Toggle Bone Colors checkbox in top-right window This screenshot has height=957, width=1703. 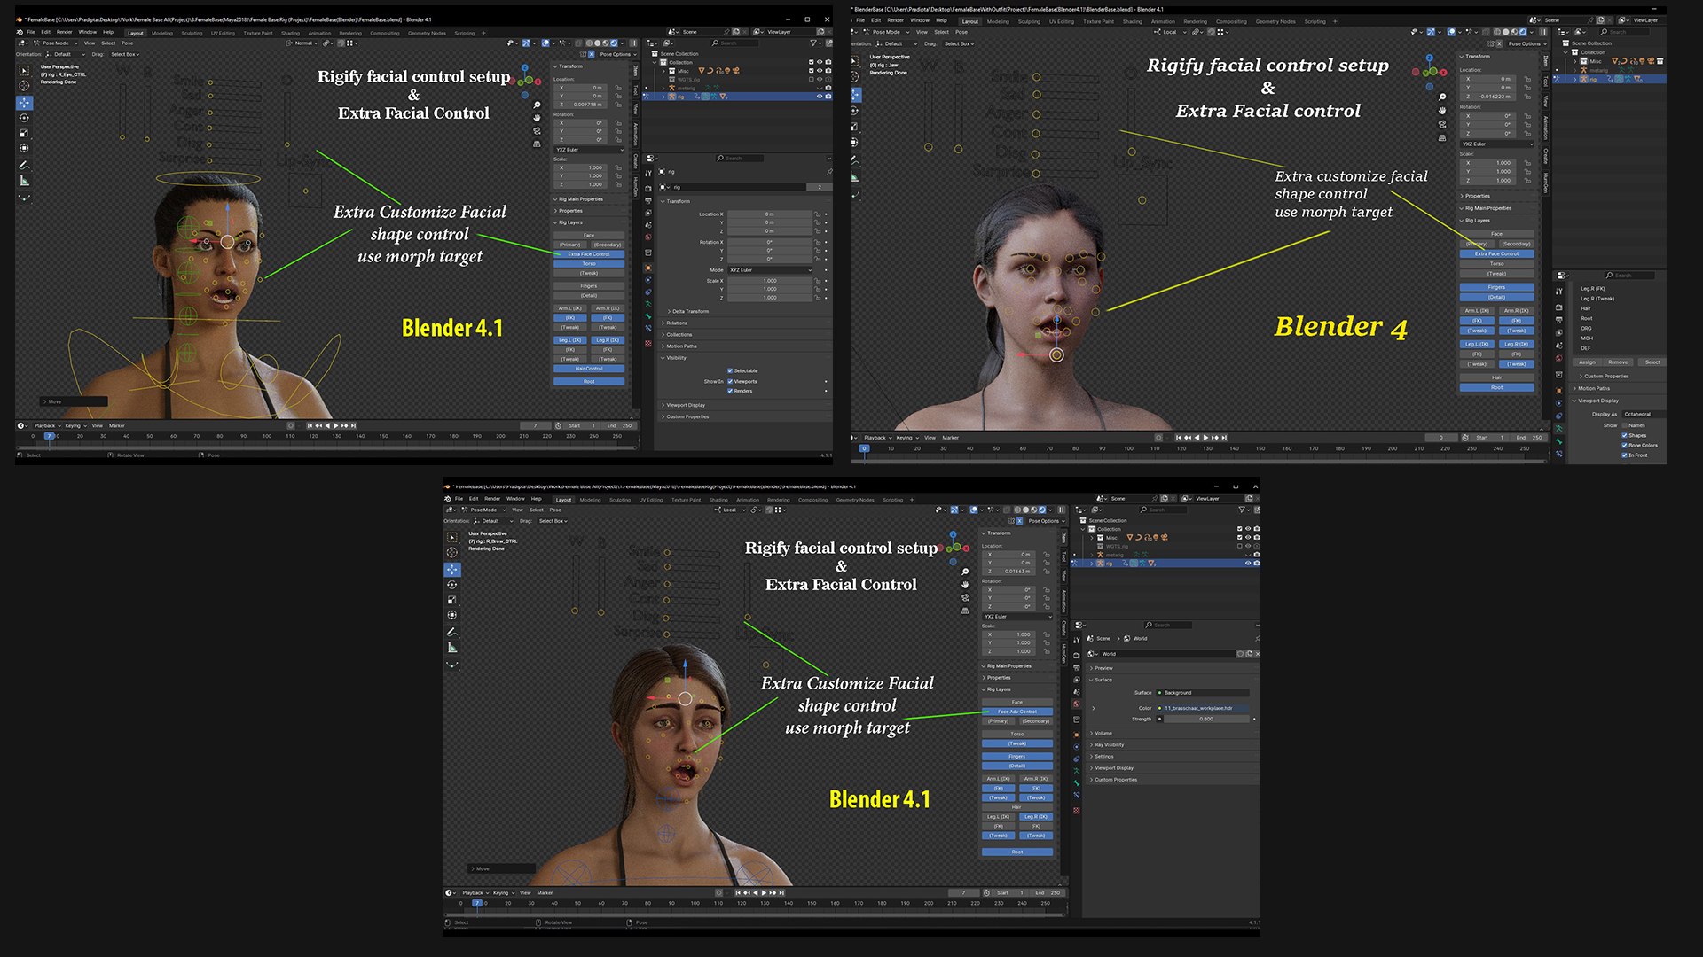tap(1624, 445)
